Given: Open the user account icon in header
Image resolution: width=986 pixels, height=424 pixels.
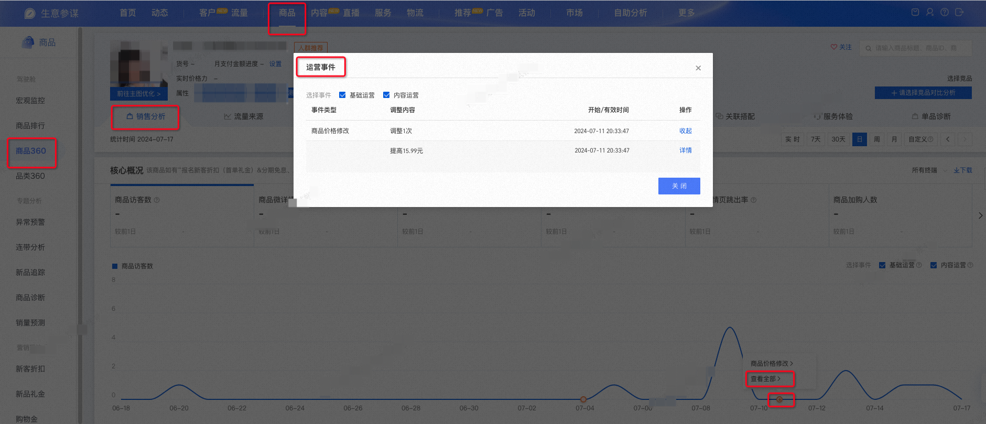Looking at the screenshot, I should [930, 12].
